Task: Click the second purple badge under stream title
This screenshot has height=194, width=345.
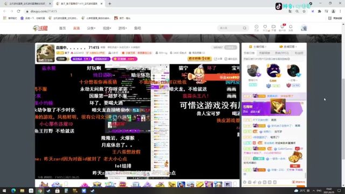Action: [x=102, y=59]
